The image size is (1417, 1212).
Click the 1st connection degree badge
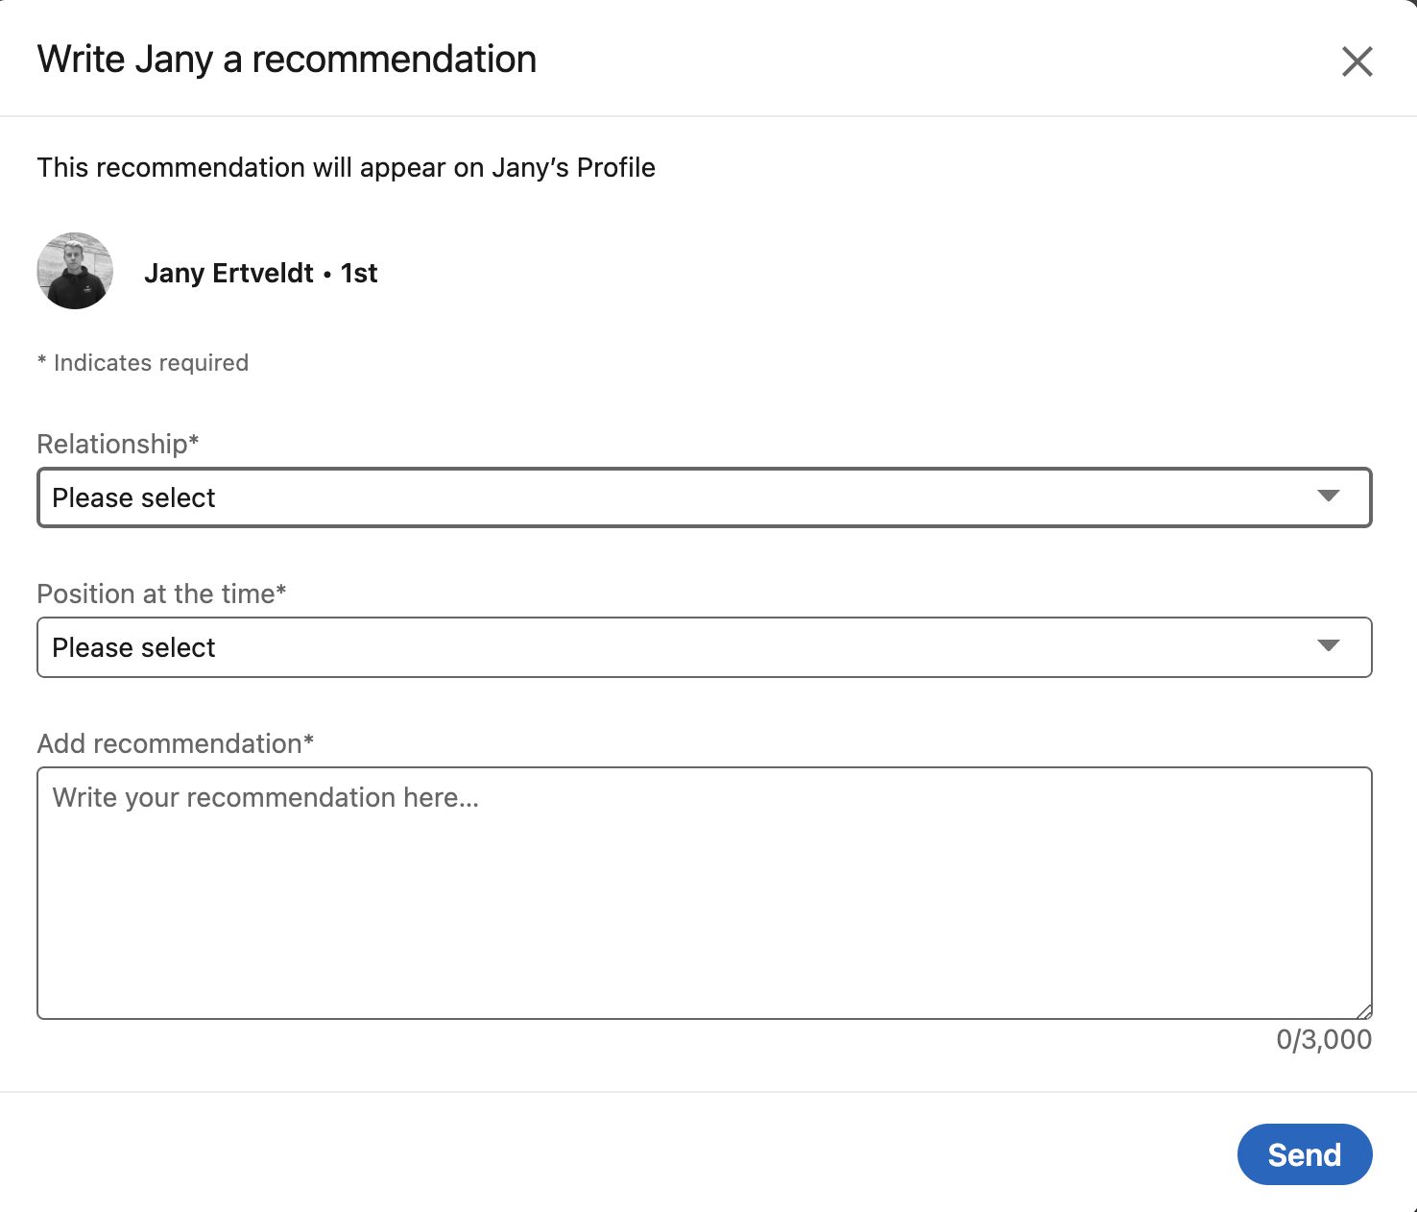click(x=359, y=273)
